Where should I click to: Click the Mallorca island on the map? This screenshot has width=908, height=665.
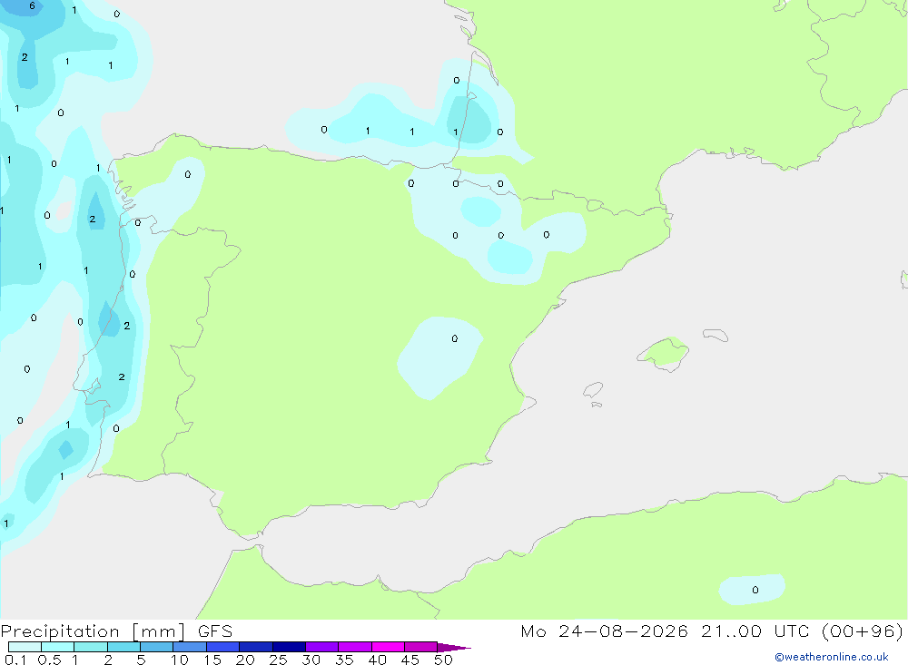pos(663,353)
